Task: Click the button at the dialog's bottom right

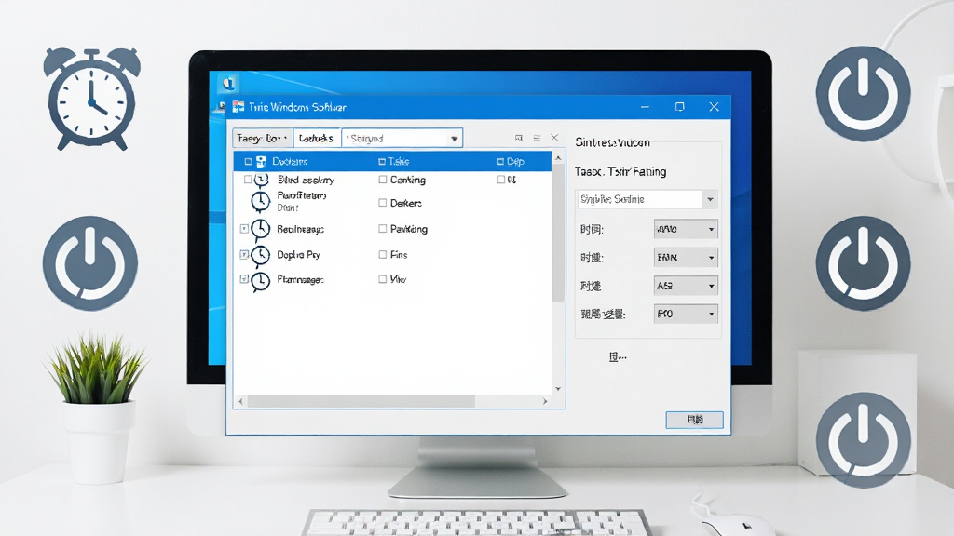Action: [694, 420]
